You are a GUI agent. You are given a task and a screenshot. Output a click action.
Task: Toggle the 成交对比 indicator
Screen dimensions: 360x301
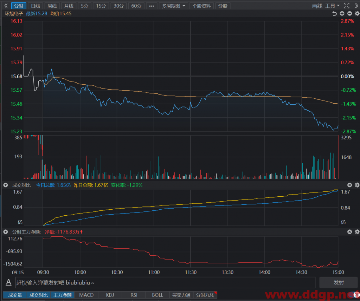coord(39,295)
